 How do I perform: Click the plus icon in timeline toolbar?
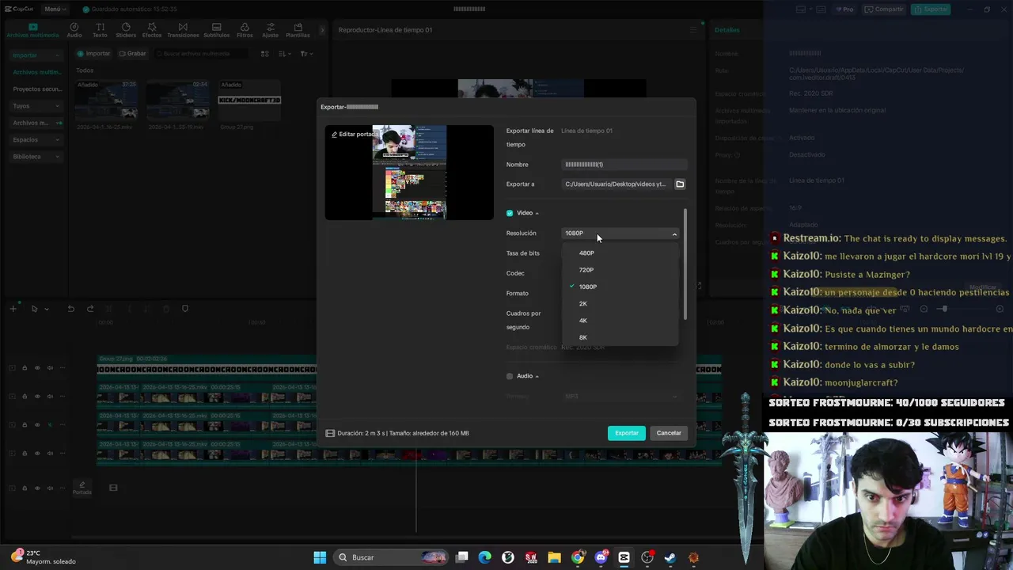(13, 309)
